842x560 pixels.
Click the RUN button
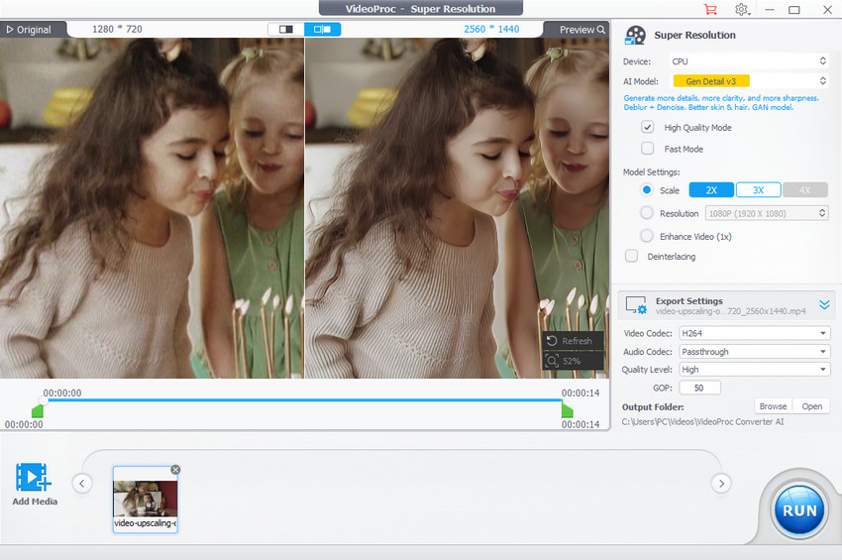pyautogui.click(x=799, y=510)
